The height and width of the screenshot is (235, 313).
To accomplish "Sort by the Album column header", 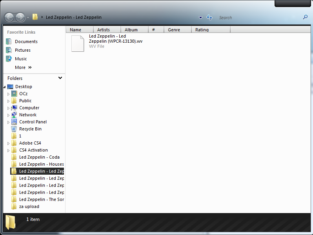I will tap(135, 30).
